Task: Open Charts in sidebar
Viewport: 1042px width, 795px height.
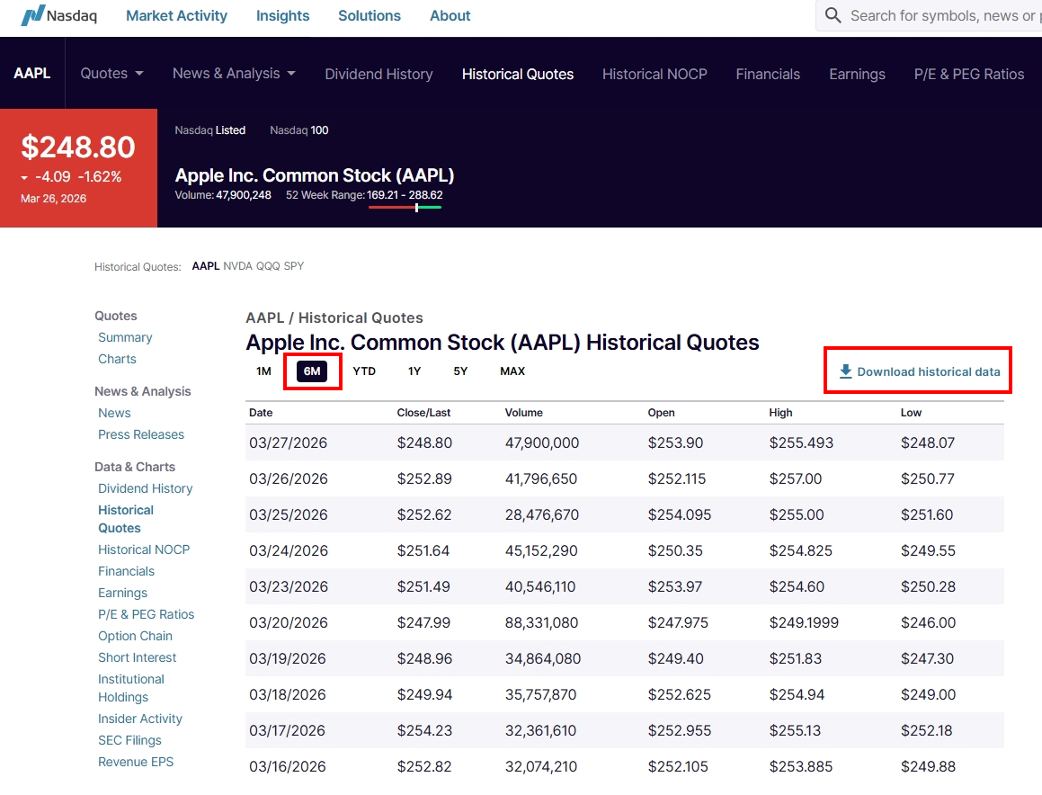Action: coord(117,359)
